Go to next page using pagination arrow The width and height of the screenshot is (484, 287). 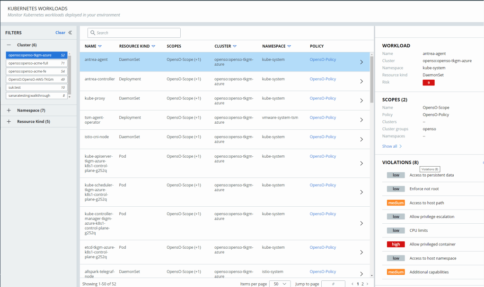click(x=367, y=284)
